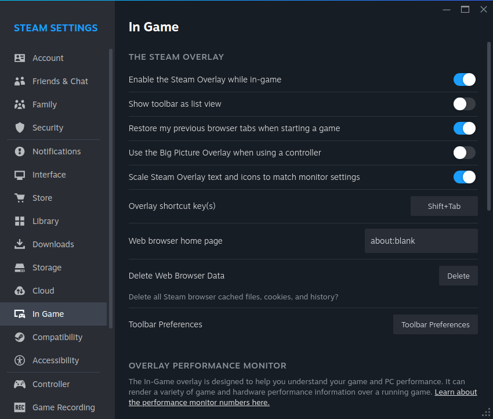Click the Family group icon
Screen dimensions: 493x419
(20, 104)
